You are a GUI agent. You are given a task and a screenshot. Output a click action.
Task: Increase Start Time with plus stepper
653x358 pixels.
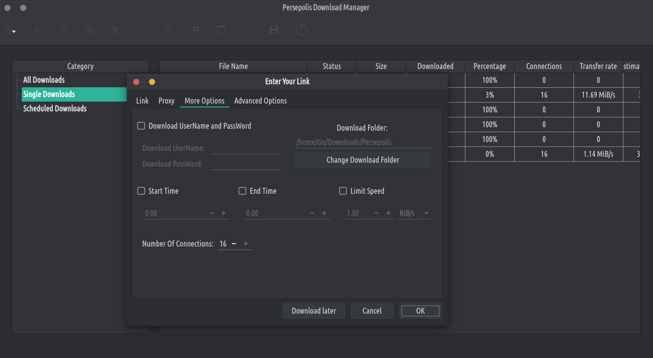(224, 213)
